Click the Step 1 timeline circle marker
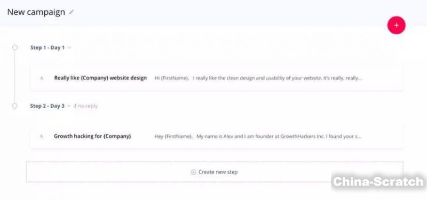The width and height of the screenshot is (427, 200). click(15, 47)
